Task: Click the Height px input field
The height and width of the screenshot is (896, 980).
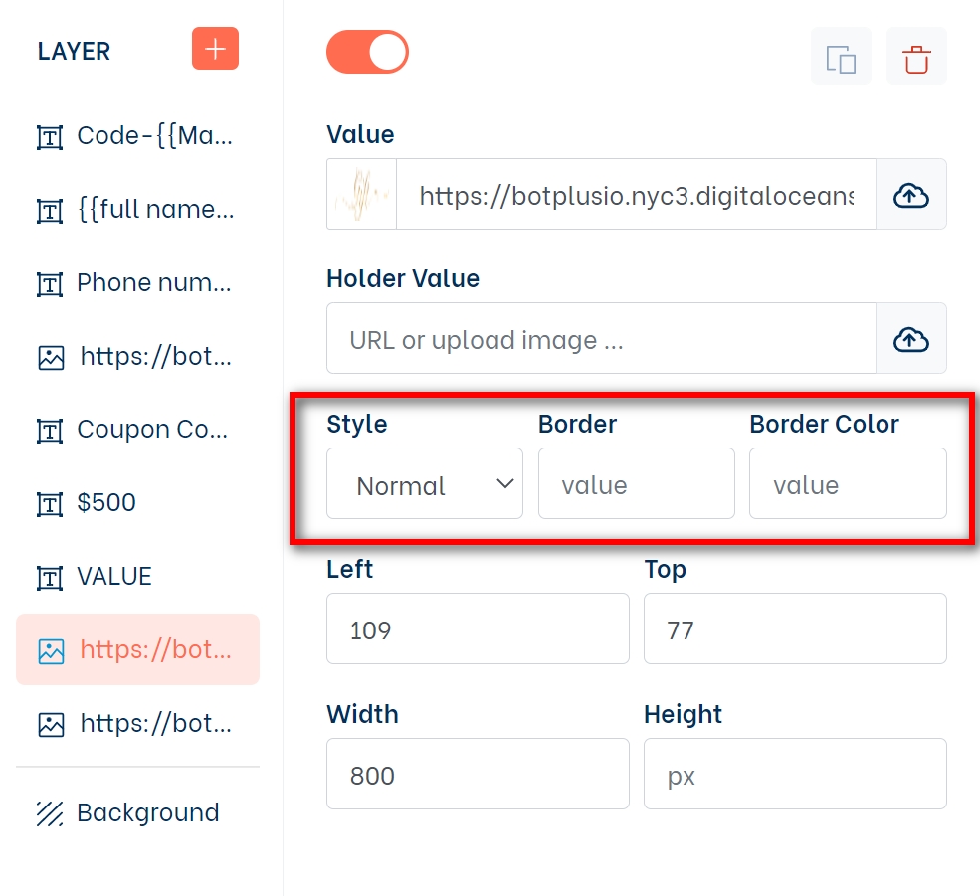Action: tap(794, 775)
